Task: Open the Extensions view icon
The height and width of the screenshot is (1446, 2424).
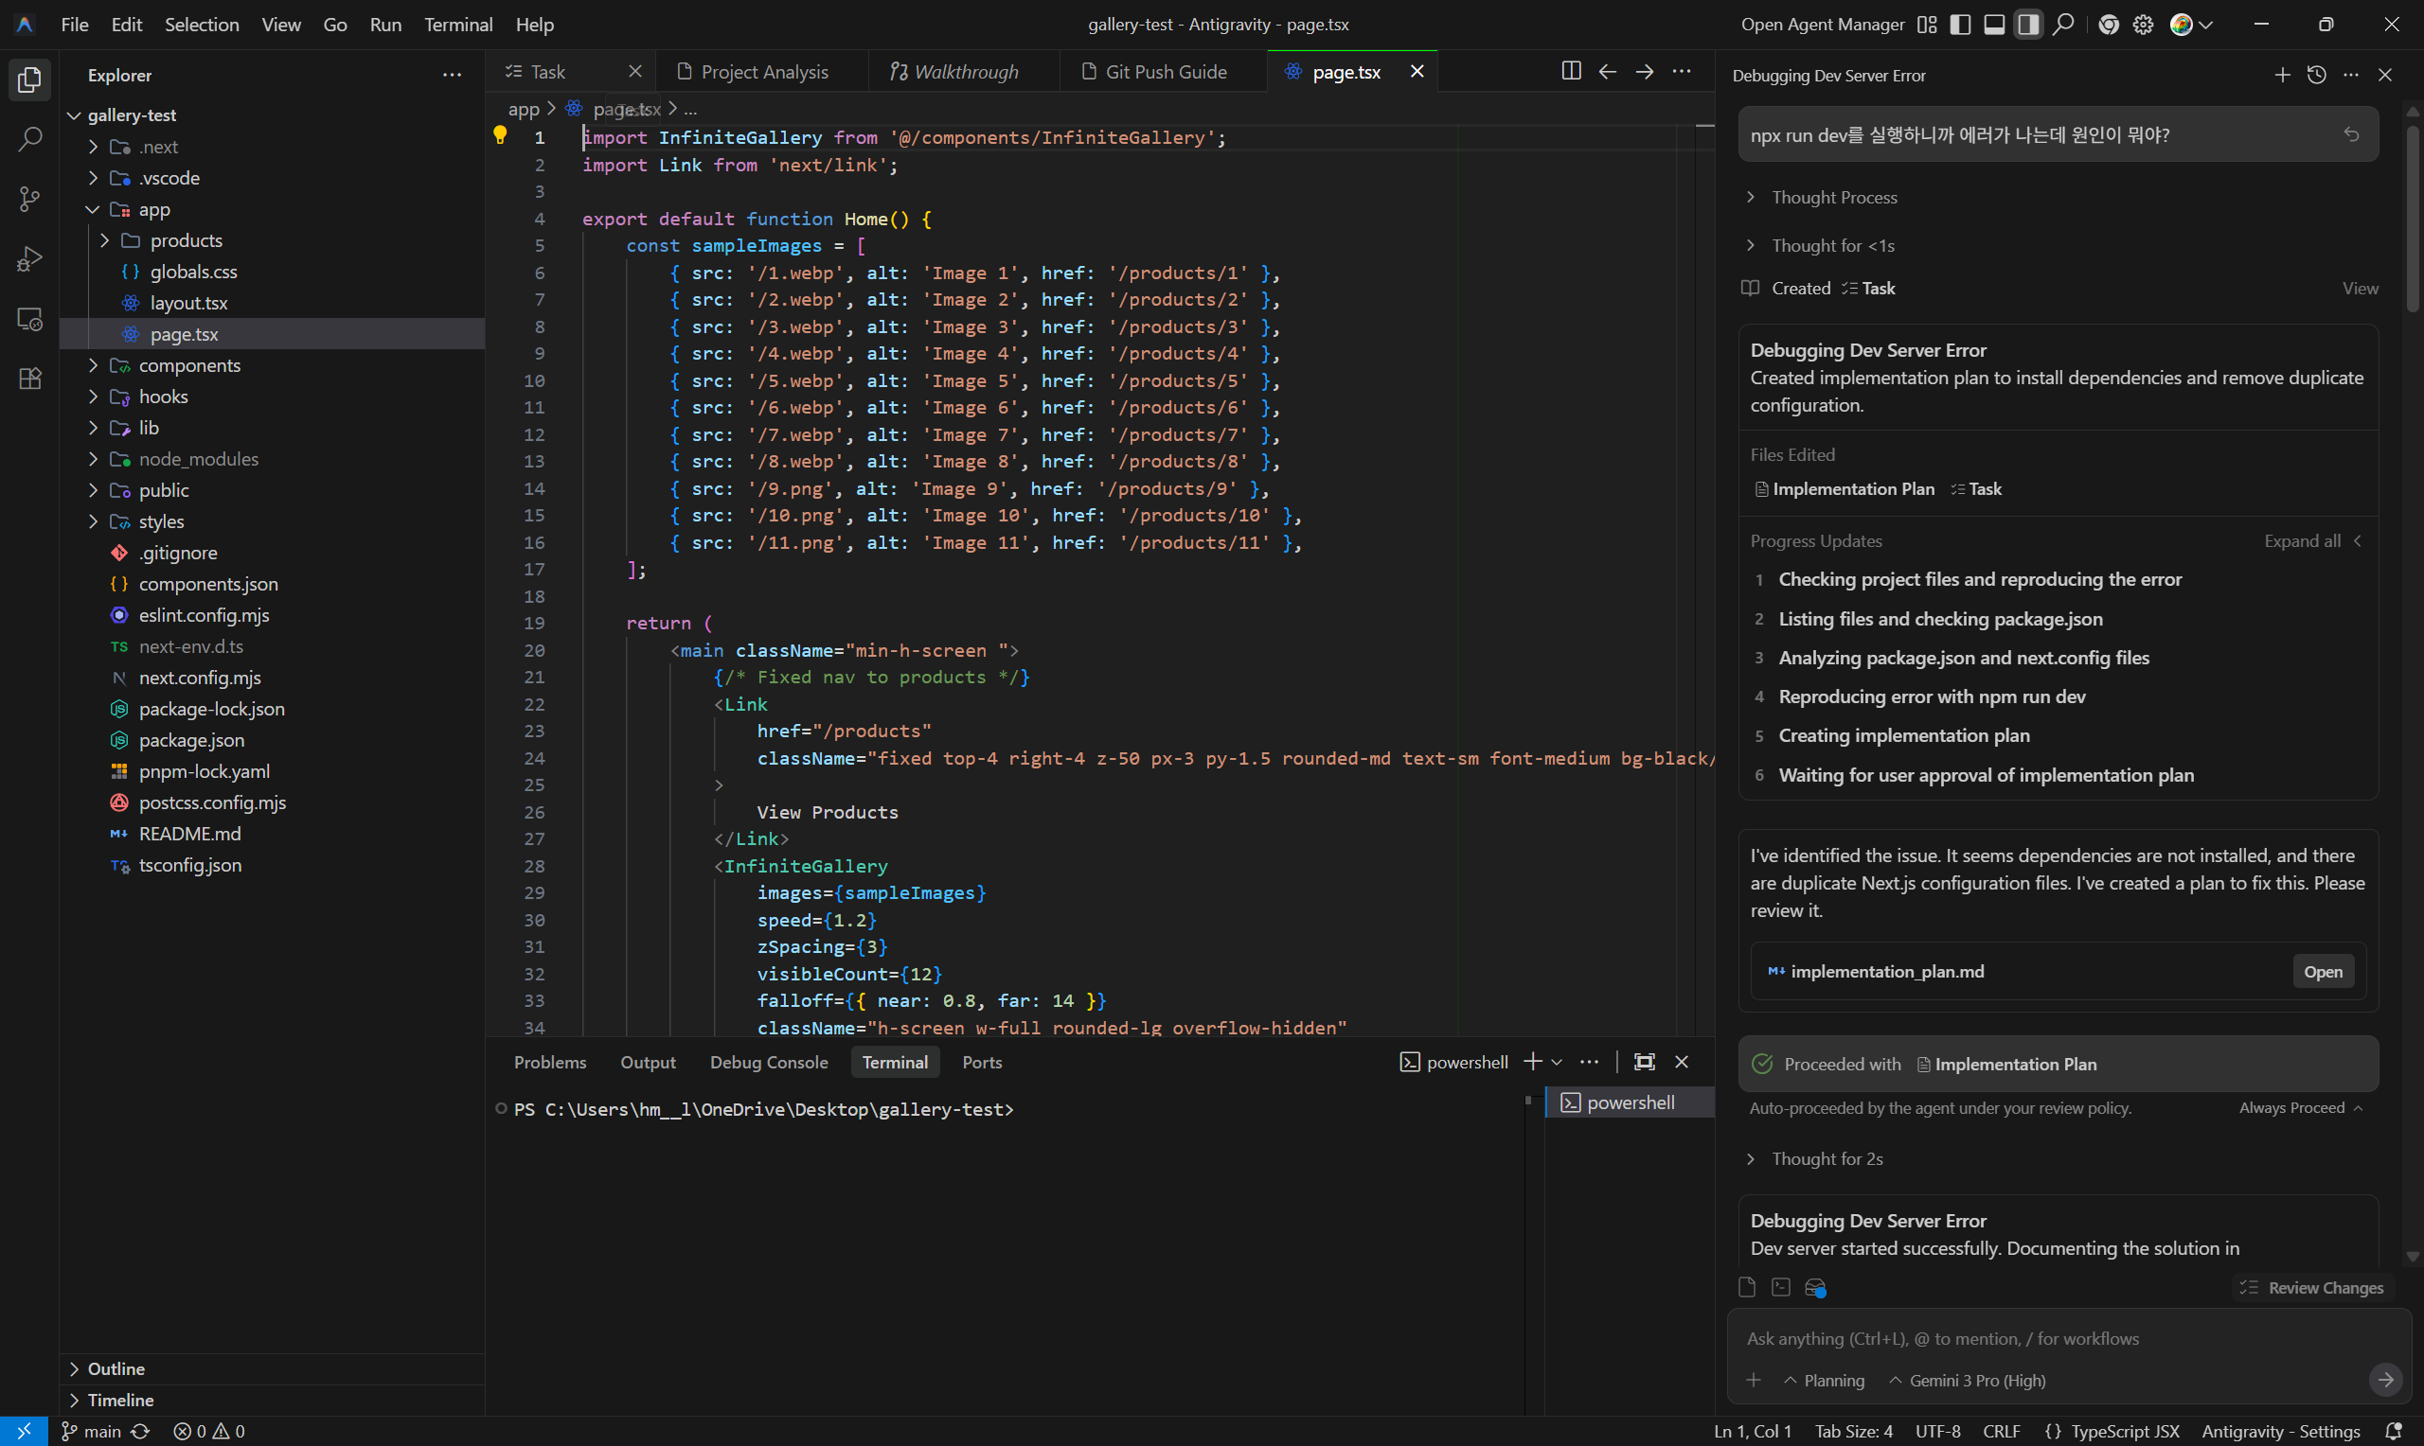Action: (x=29, y=379)
